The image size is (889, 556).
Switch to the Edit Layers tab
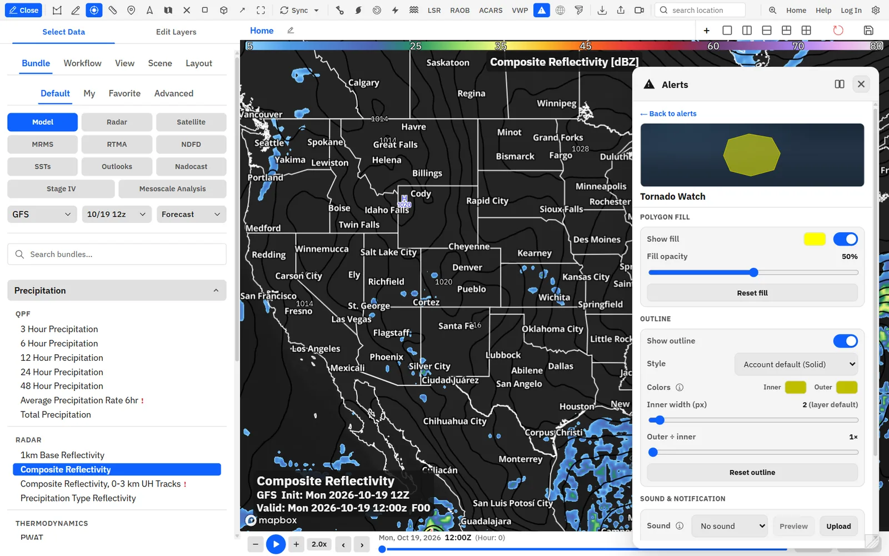tap(176, 32)
